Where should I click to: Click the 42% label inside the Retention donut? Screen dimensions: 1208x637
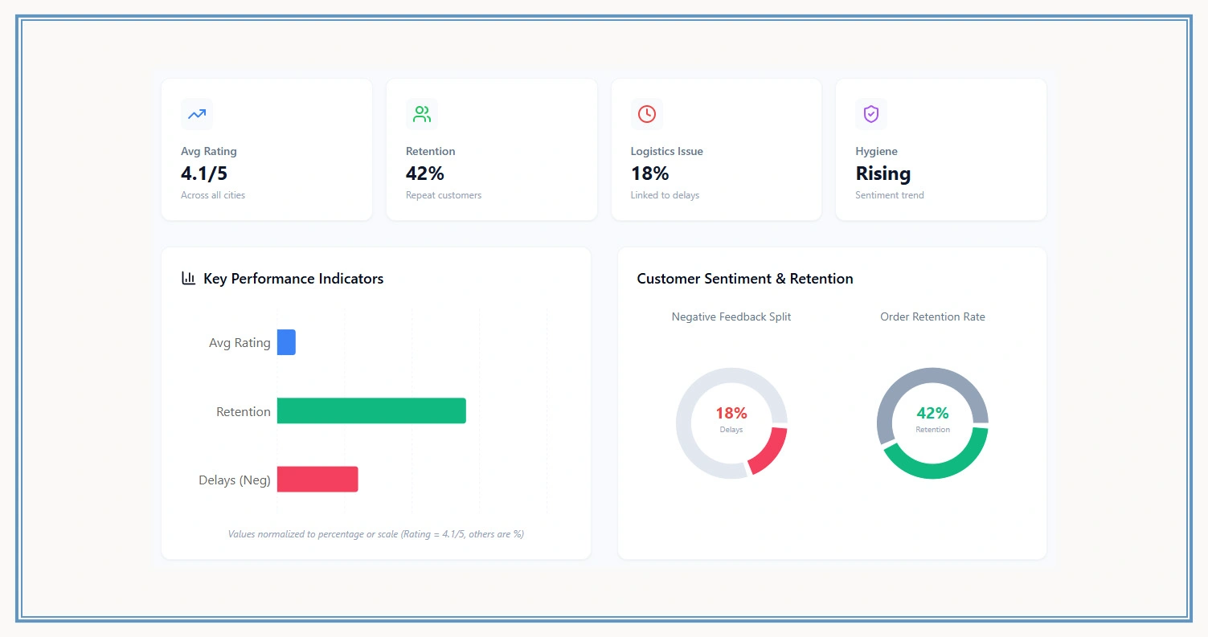pos(932,413)
